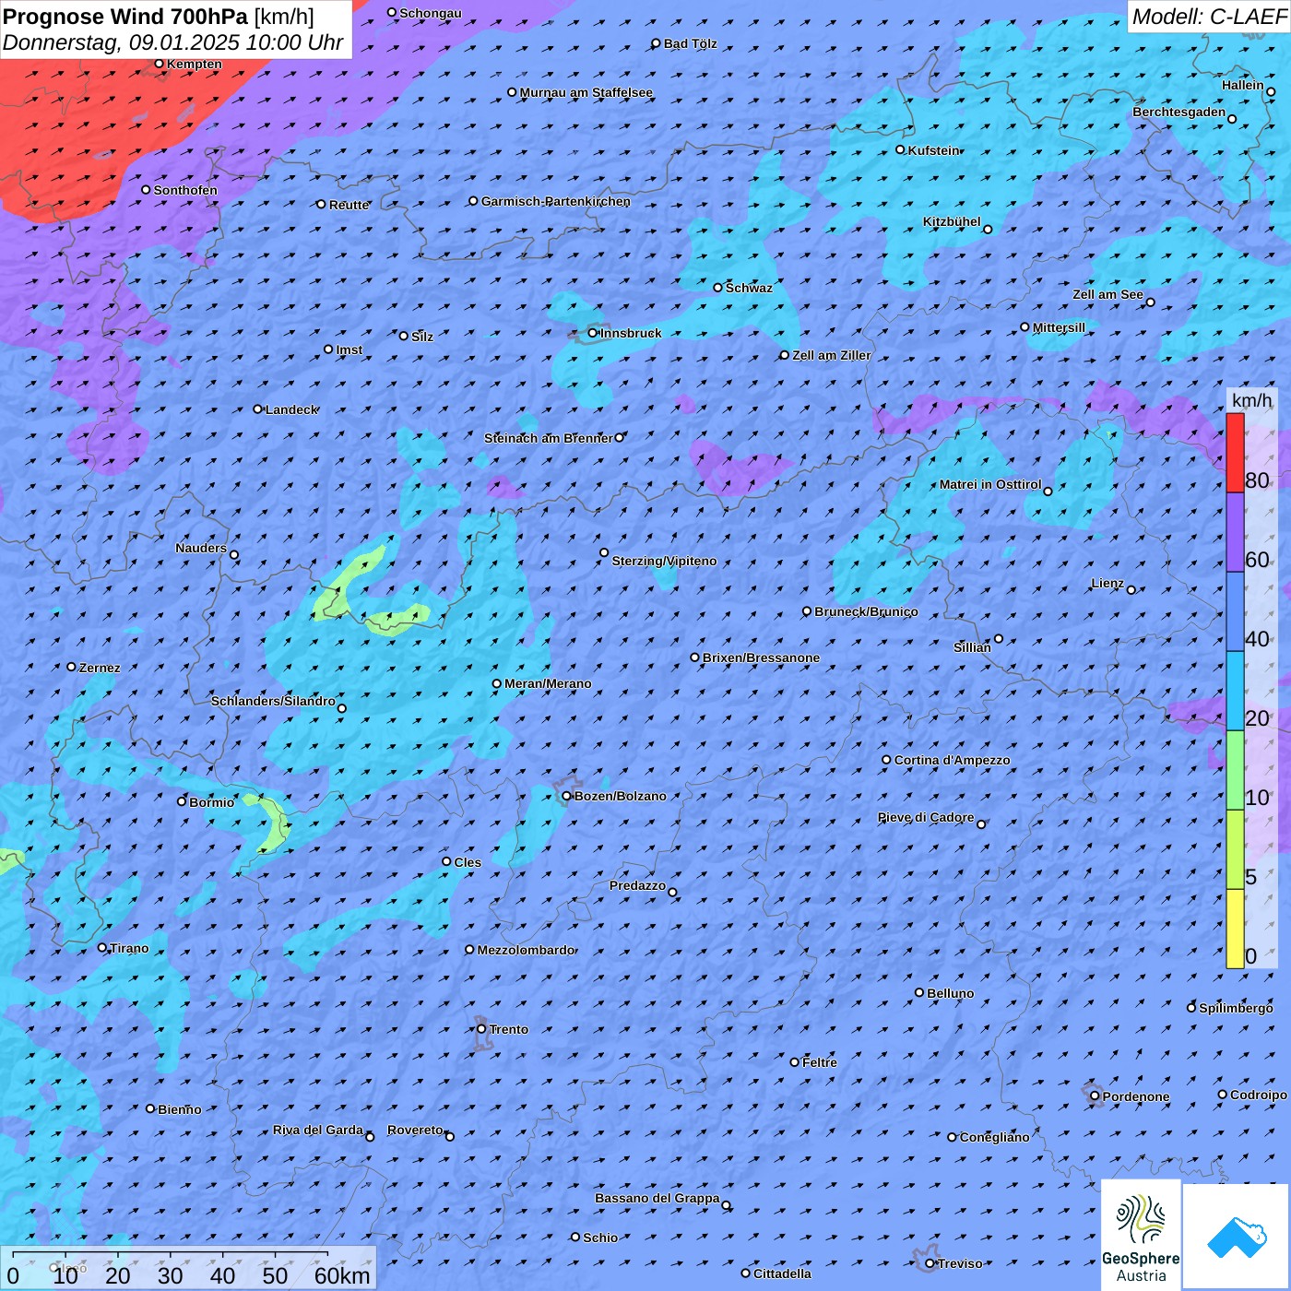The width and height of the screenshot is (1291, 1291).
Task: Click the 'Murnau am Staffelsee' label
Action: [x=586, y=92]
